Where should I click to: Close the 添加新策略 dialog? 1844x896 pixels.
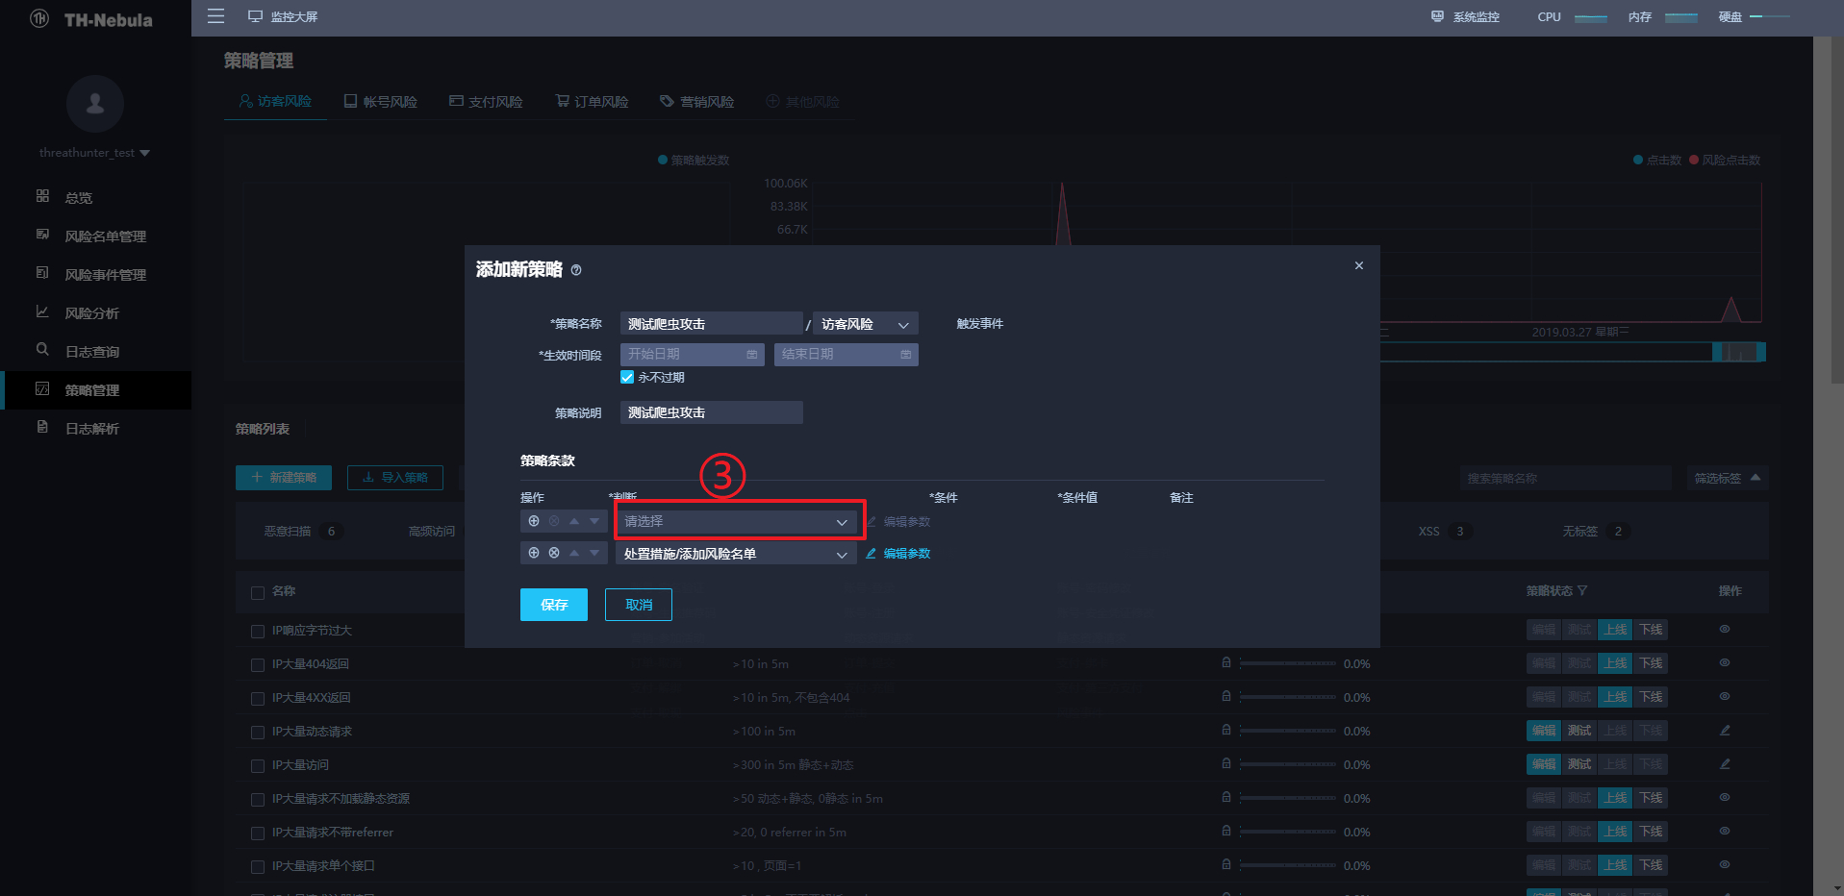1359,265
